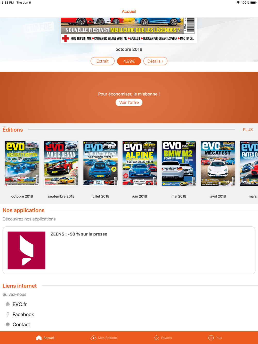
Task: Check the Wi-Fi status icon
Action: click(238, 3)
